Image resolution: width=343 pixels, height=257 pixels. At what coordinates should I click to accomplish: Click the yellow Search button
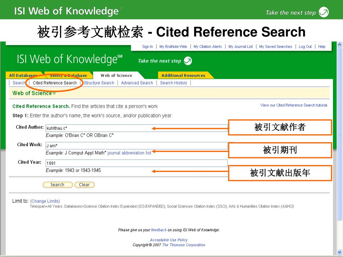point(58,185)
